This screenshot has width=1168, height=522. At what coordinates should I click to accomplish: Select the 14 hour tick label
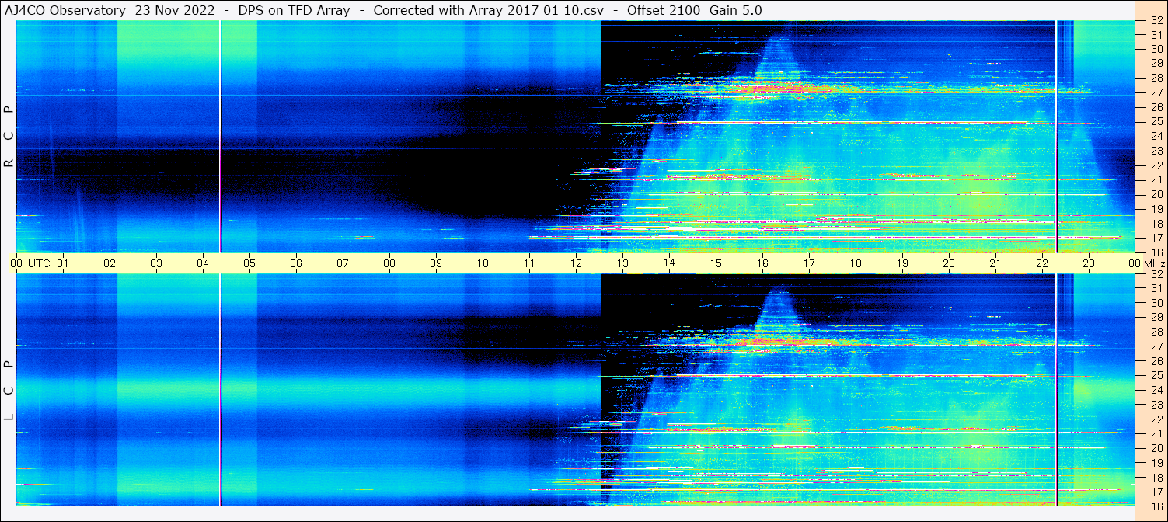[x=669, y=263]
